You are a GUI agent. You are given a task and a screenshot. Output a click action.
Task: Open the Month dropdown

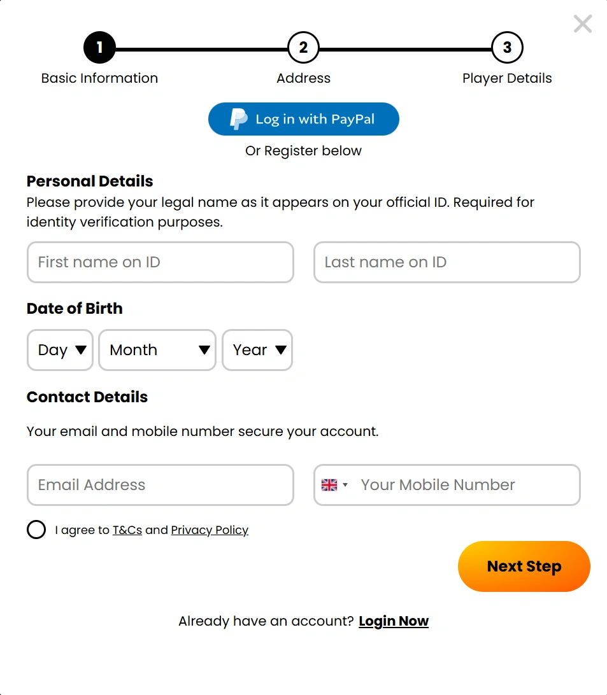pos(157,349)
